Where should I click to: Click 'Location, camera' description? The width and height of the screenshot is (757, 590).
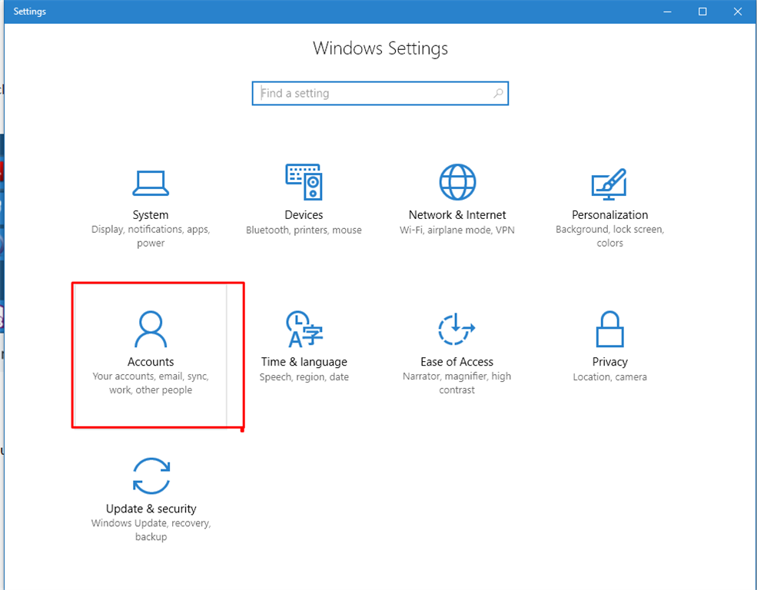609,376
